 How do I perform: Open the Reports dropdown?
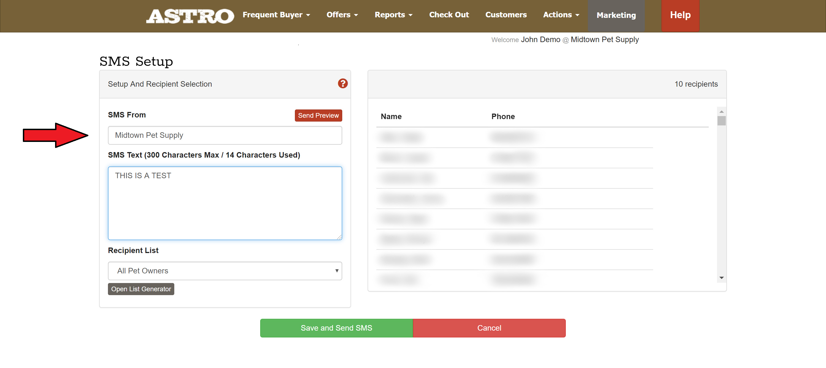393,15
